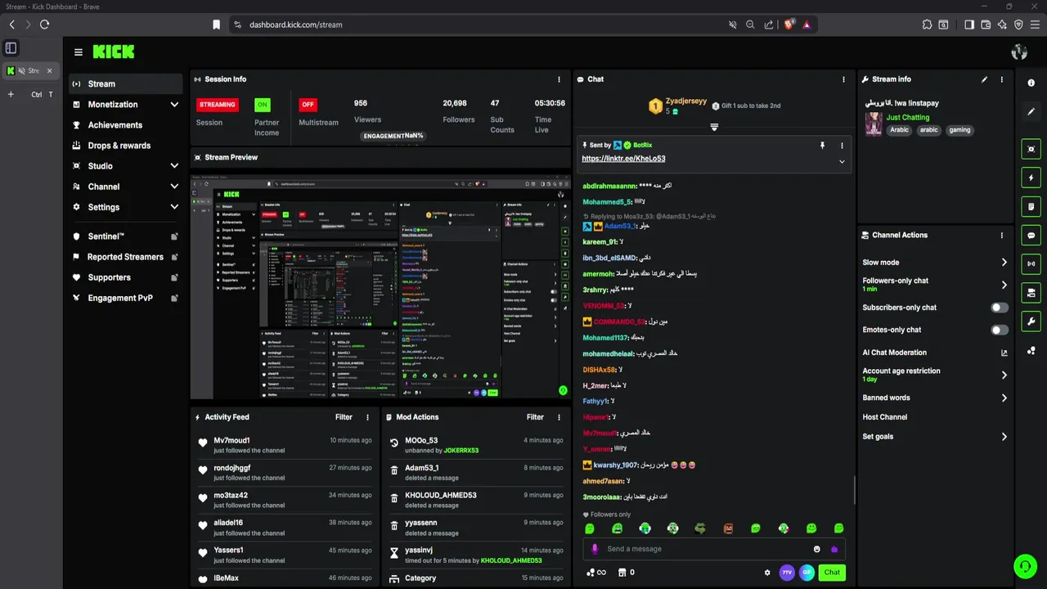
Task: Open browser extensions puzzle icon
Action: click(927, 25)
